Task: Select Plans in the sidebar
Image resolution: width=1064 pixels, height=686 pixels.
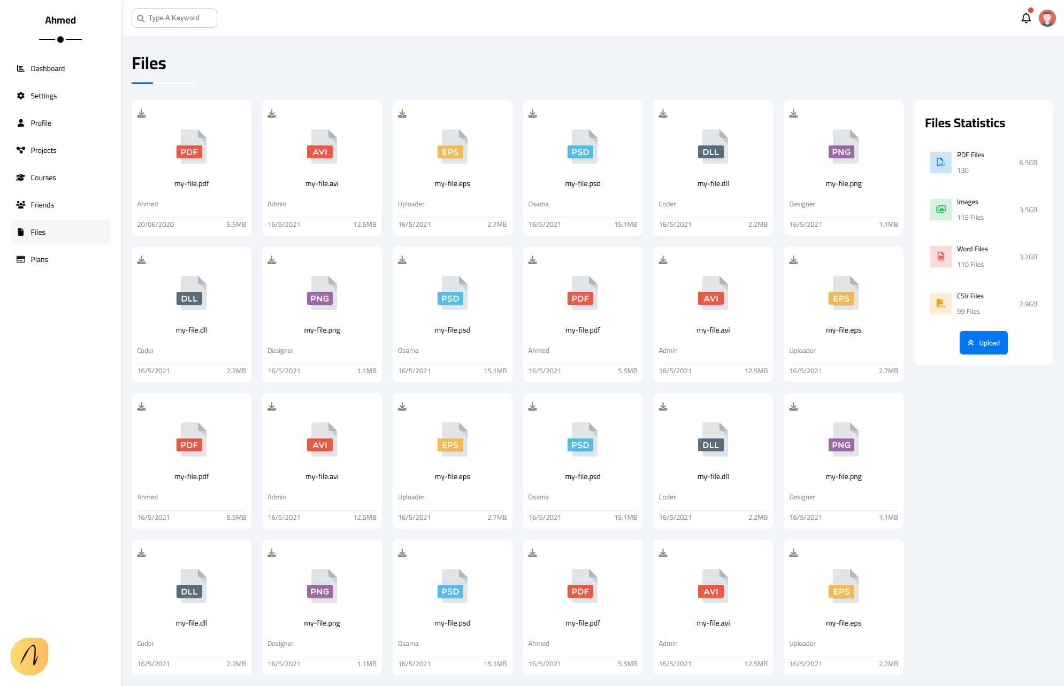Action: coord(39,259)
